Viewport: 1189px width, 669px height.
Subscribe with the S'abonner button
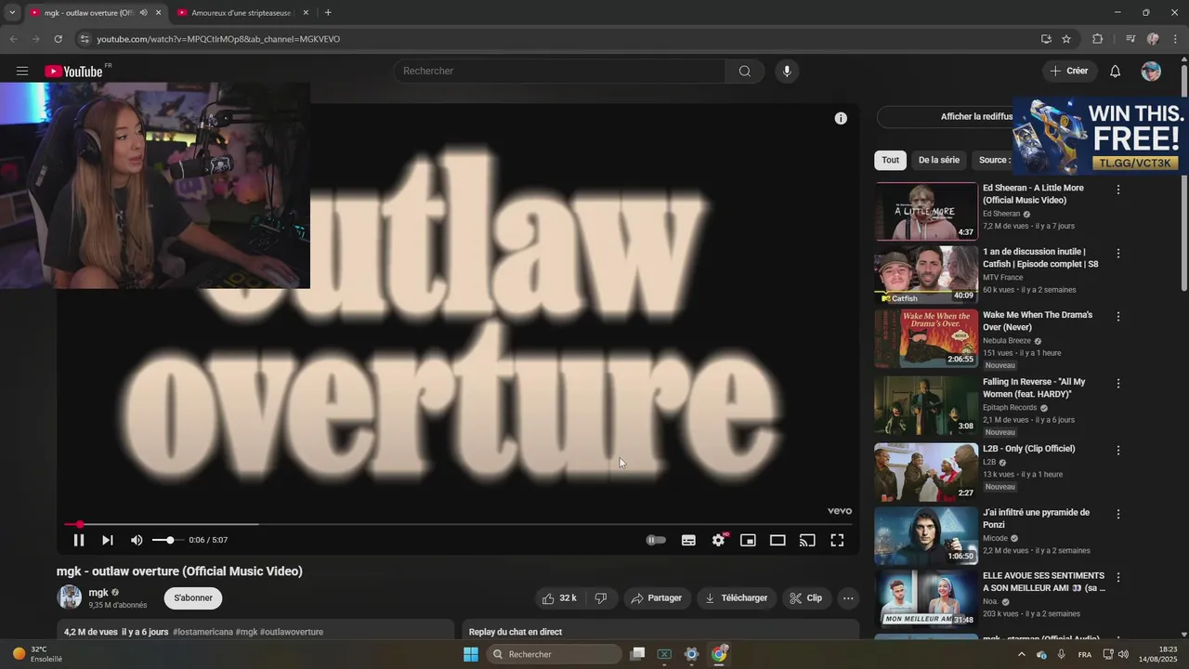[193, 598]
